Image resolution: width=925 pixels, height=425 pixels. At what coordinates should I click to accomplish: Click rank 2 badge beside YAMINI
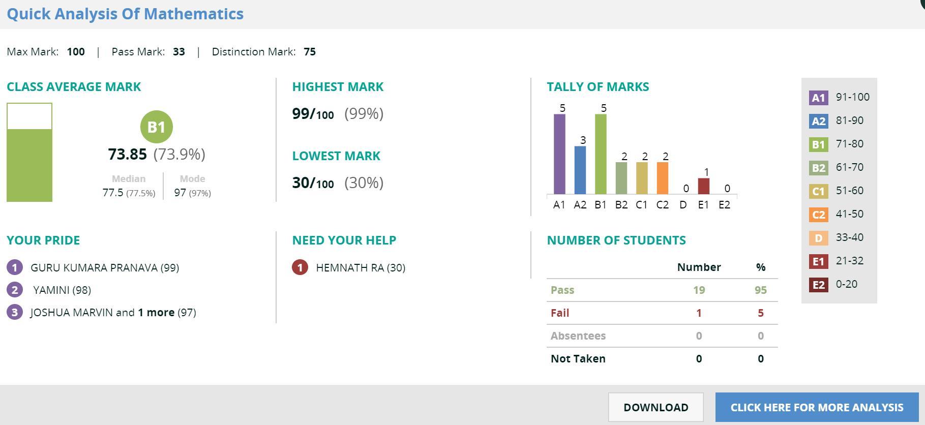coord(15,290)
